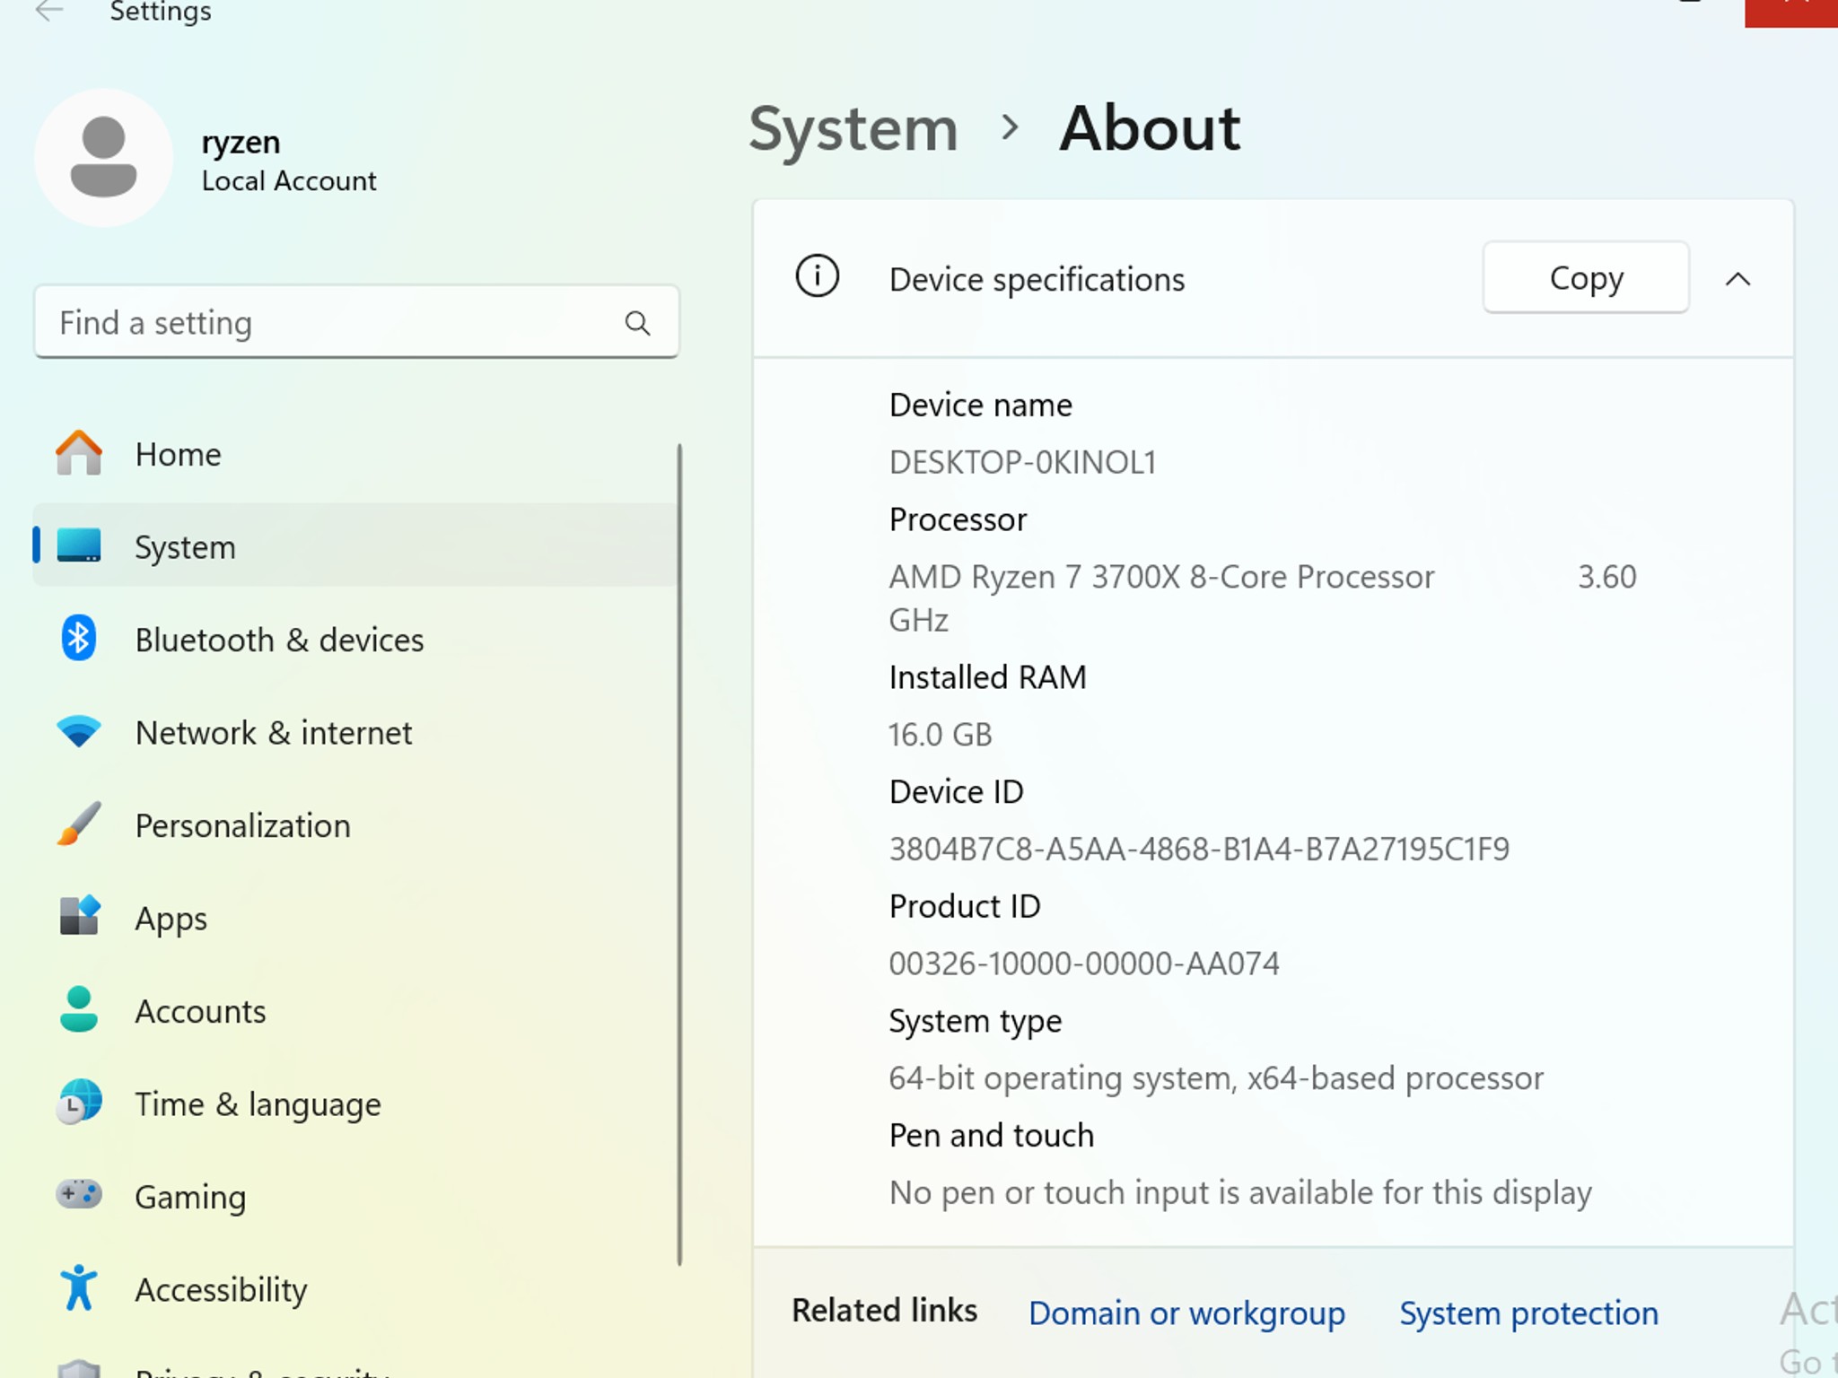Open the Apps section icon
Screen dimensions: 1838x1378
(79, 917)
